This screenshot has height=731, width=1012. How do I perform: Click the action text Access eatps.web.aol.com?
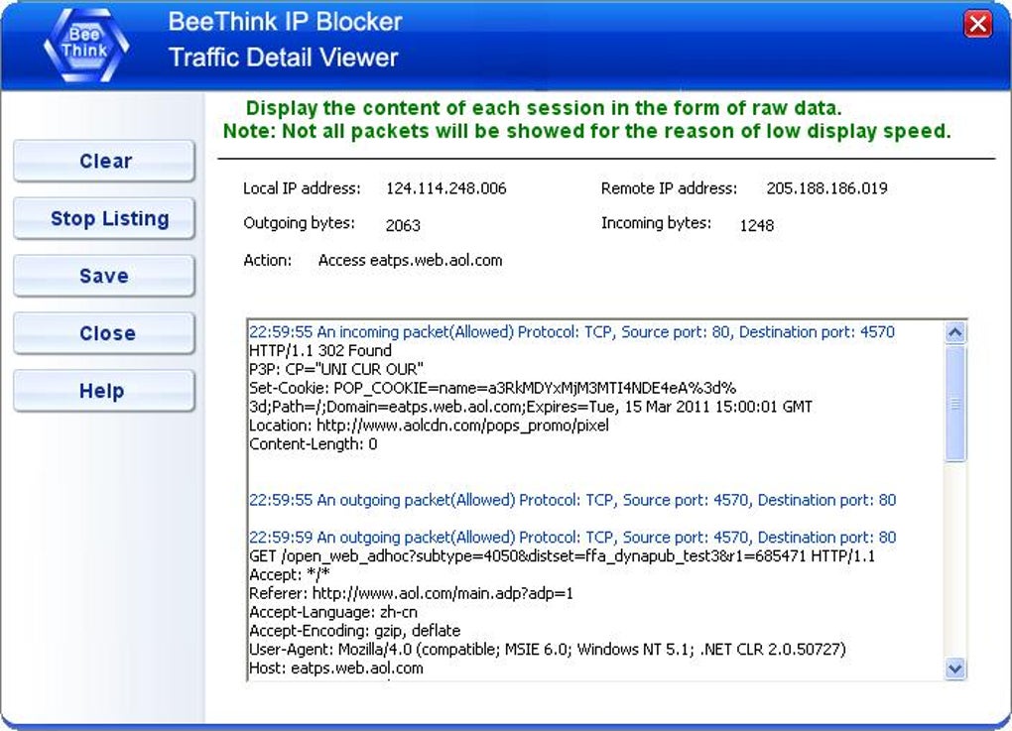click(x=410, y=261)
